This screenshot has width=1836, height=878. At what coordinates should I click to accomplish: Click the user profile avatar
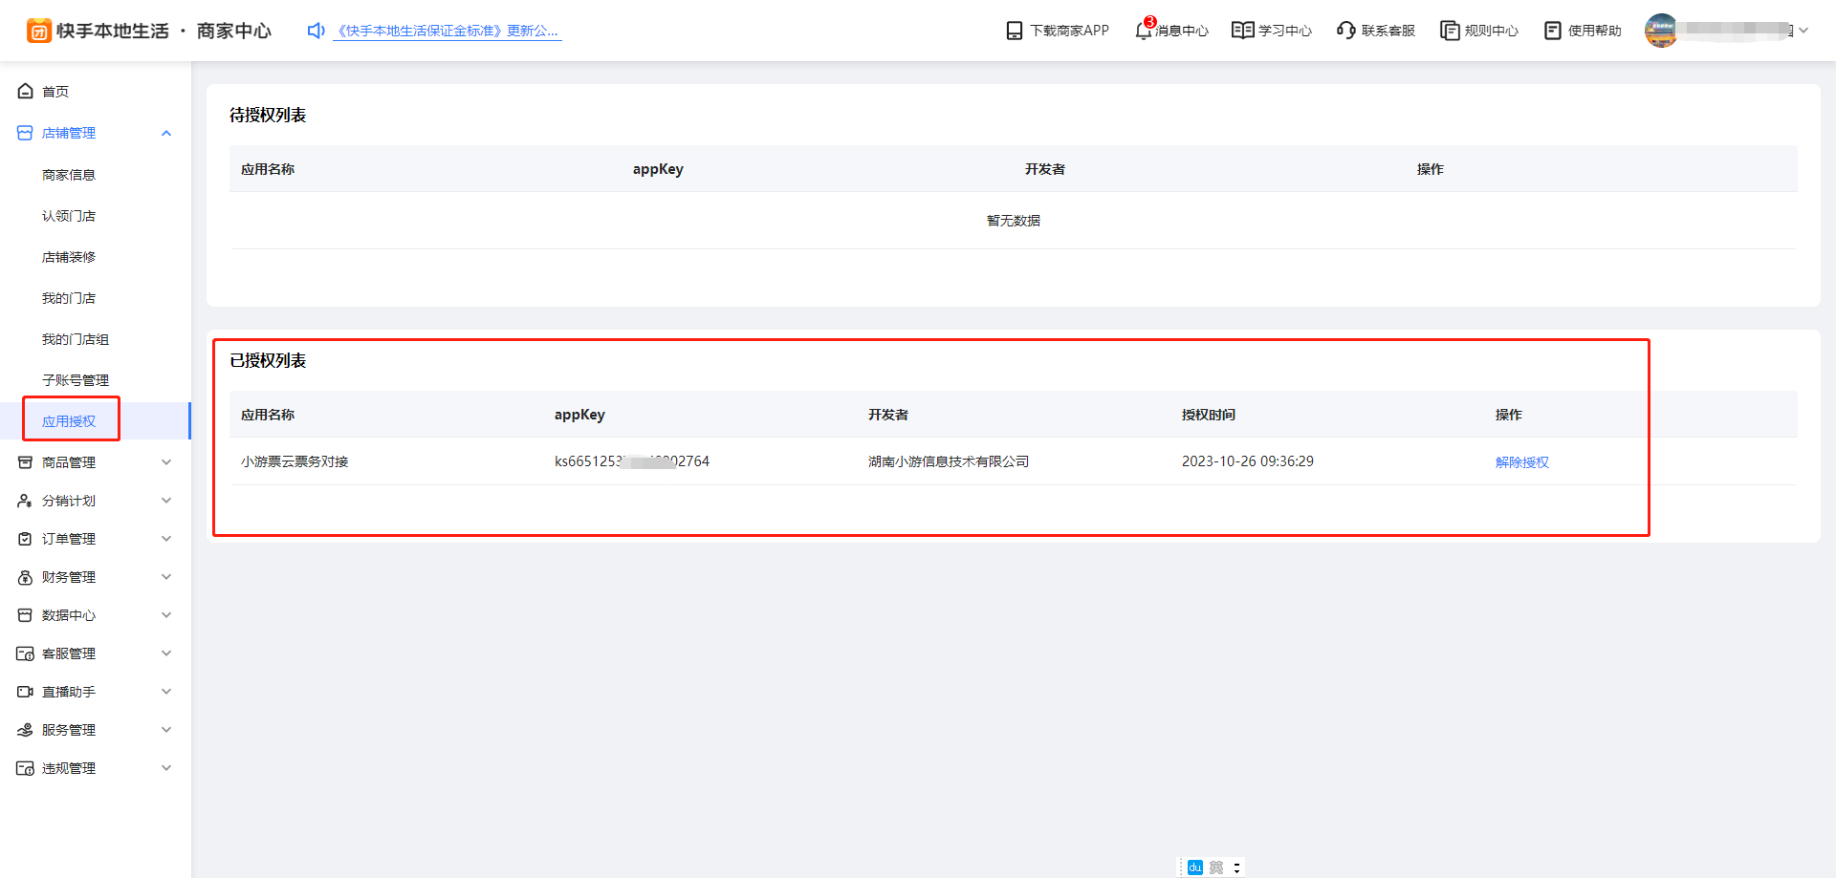(x=1661, y=31)
